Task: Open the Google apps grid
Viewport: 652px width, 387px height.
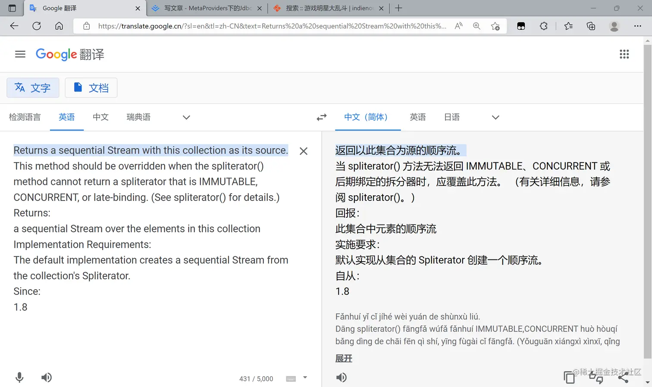Action: [624, 54]
